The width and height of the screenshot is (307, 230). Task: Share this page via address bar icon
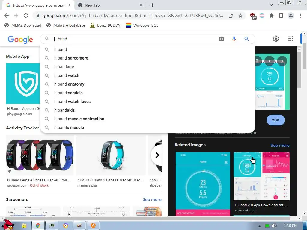pos(231,16)
